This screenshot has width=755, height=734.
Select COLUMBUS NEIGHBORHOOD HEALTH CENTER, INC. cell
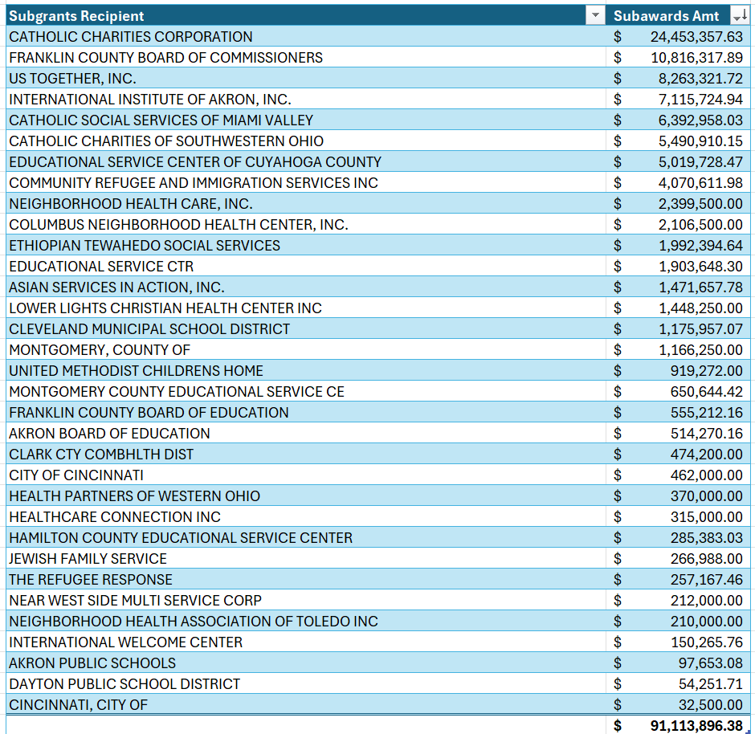click(306, 224)
